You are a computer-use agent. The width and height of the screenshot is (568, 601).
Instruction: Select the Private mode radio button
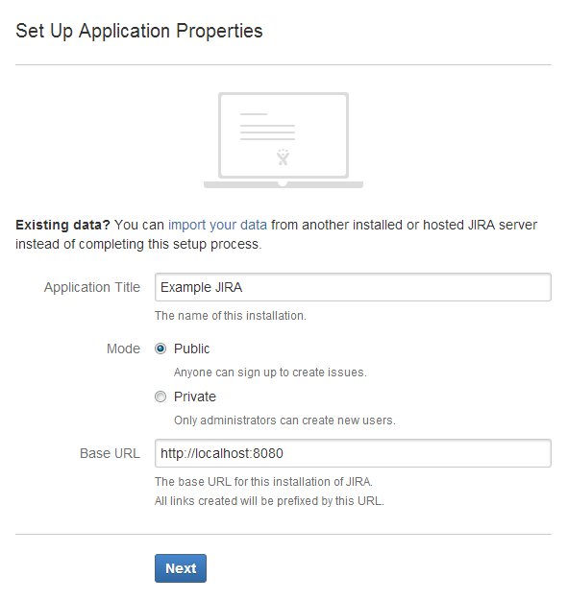pos(161,397)
